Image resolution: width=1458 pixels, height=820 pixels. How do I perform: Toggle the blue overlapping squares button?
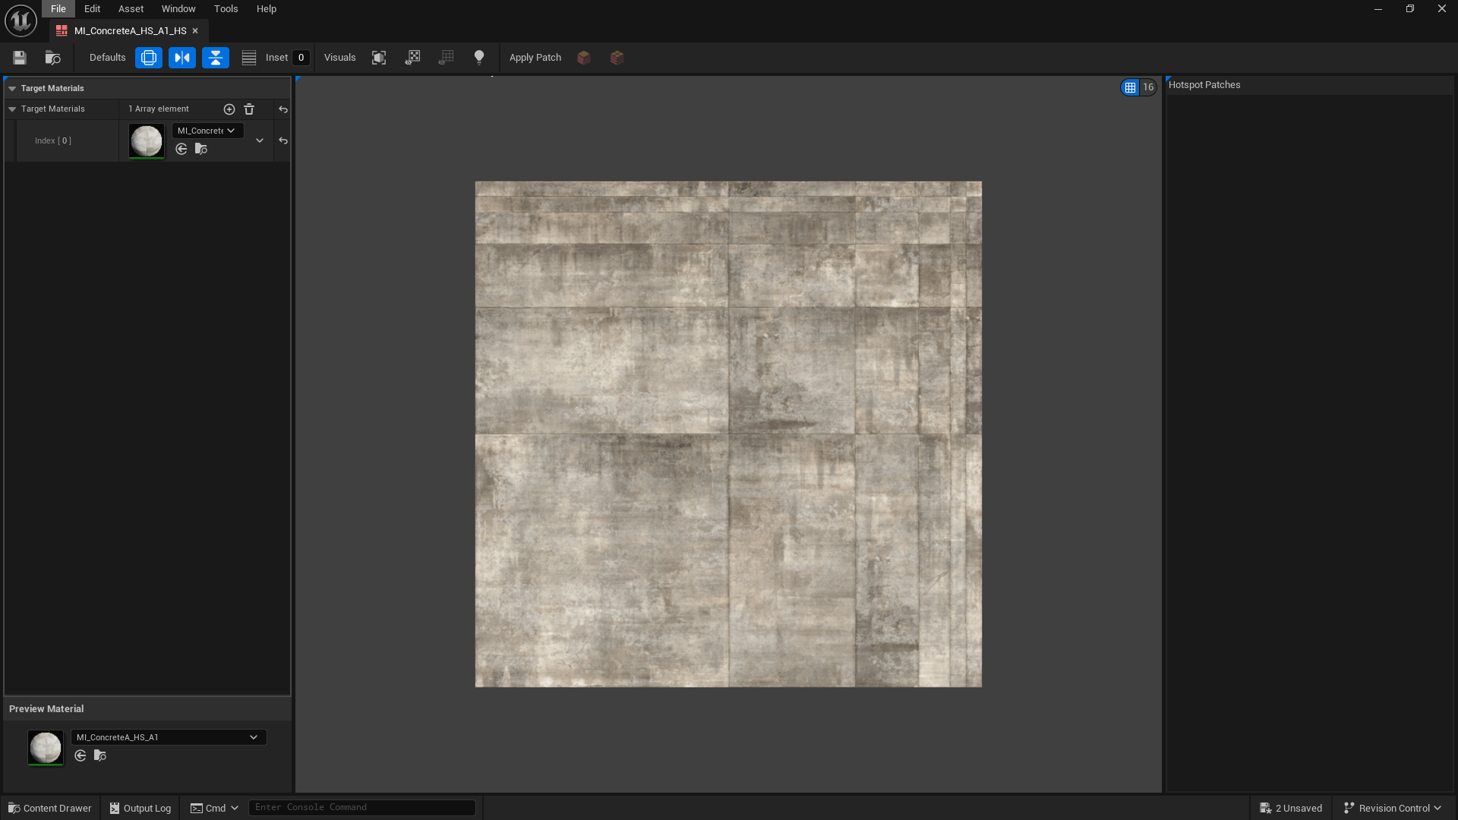(149, 58)
